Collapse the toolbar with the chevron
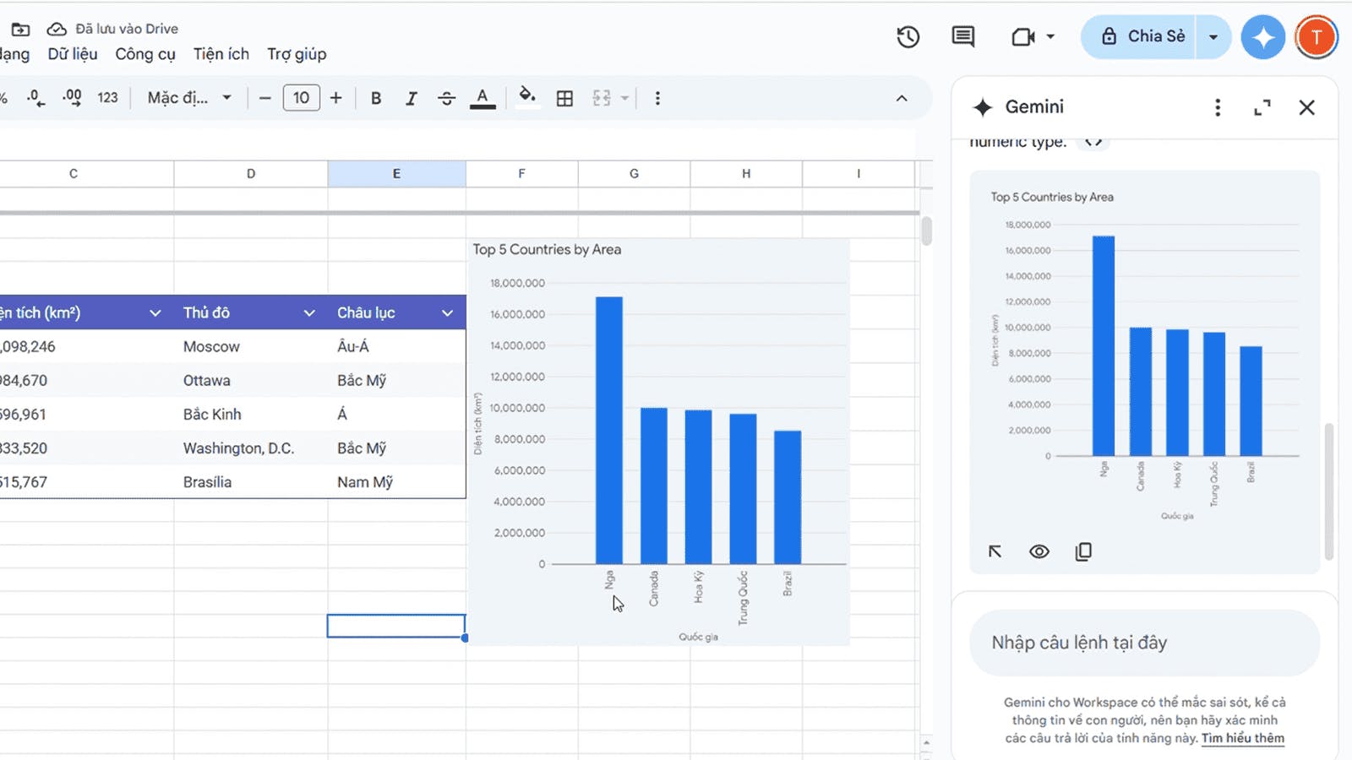The image size is (1352, 760). tap(902, 98)
